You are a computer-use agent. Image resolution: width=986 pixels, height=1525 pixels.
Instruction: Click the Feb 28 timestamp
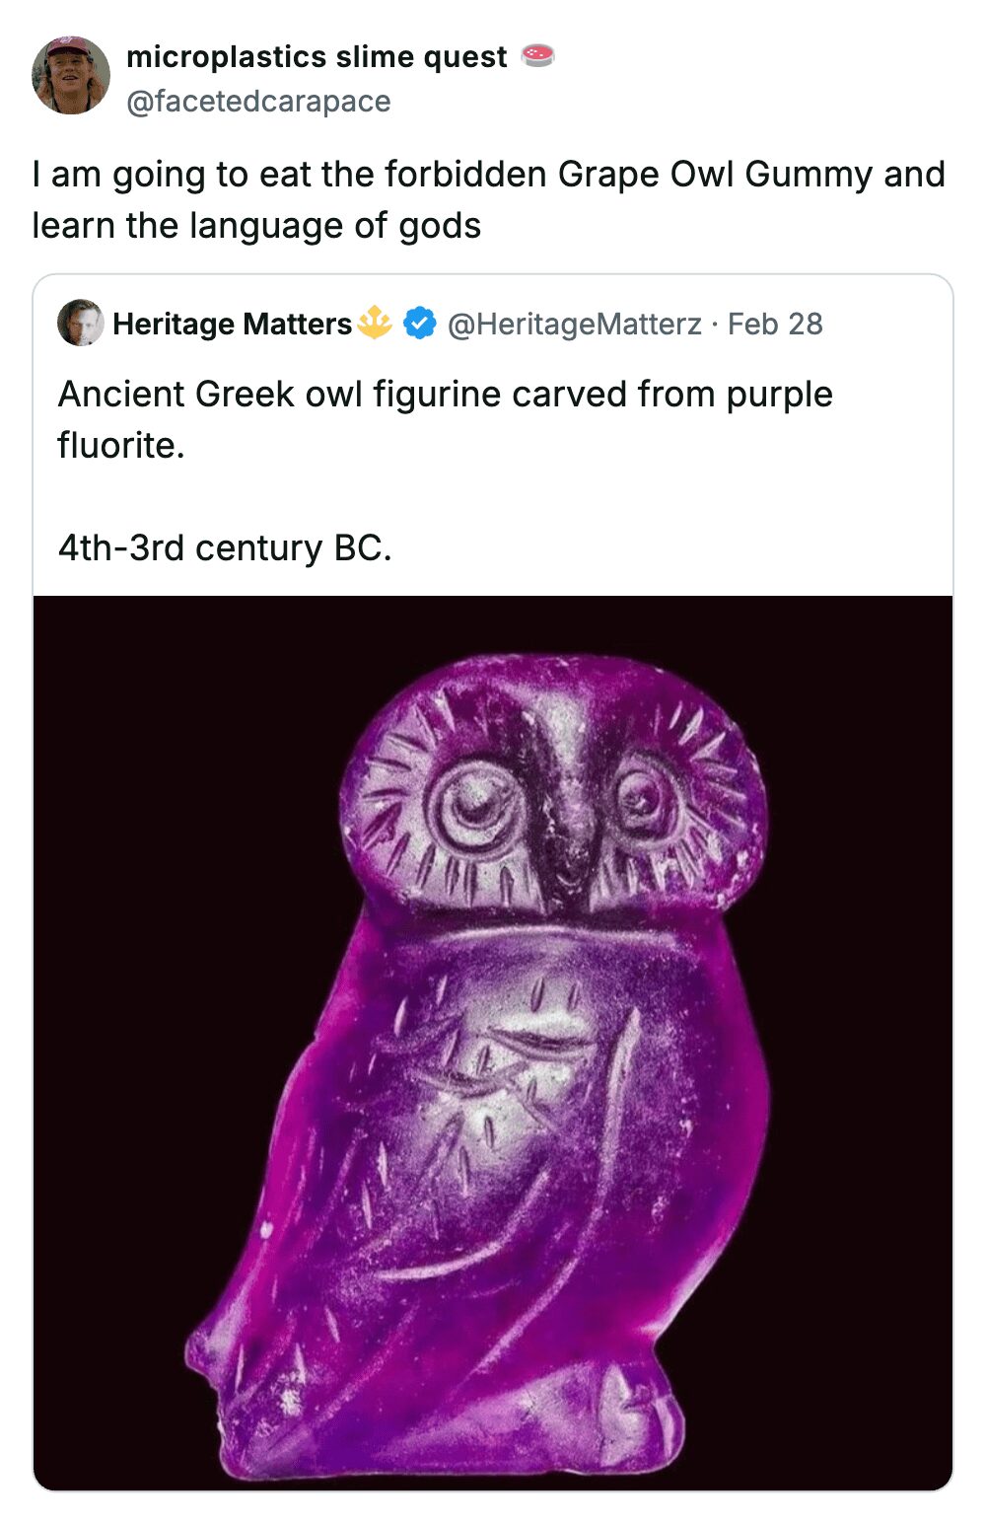point(775,323)
